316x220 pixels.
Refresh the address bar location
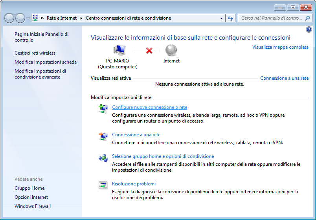coord(230,18)
